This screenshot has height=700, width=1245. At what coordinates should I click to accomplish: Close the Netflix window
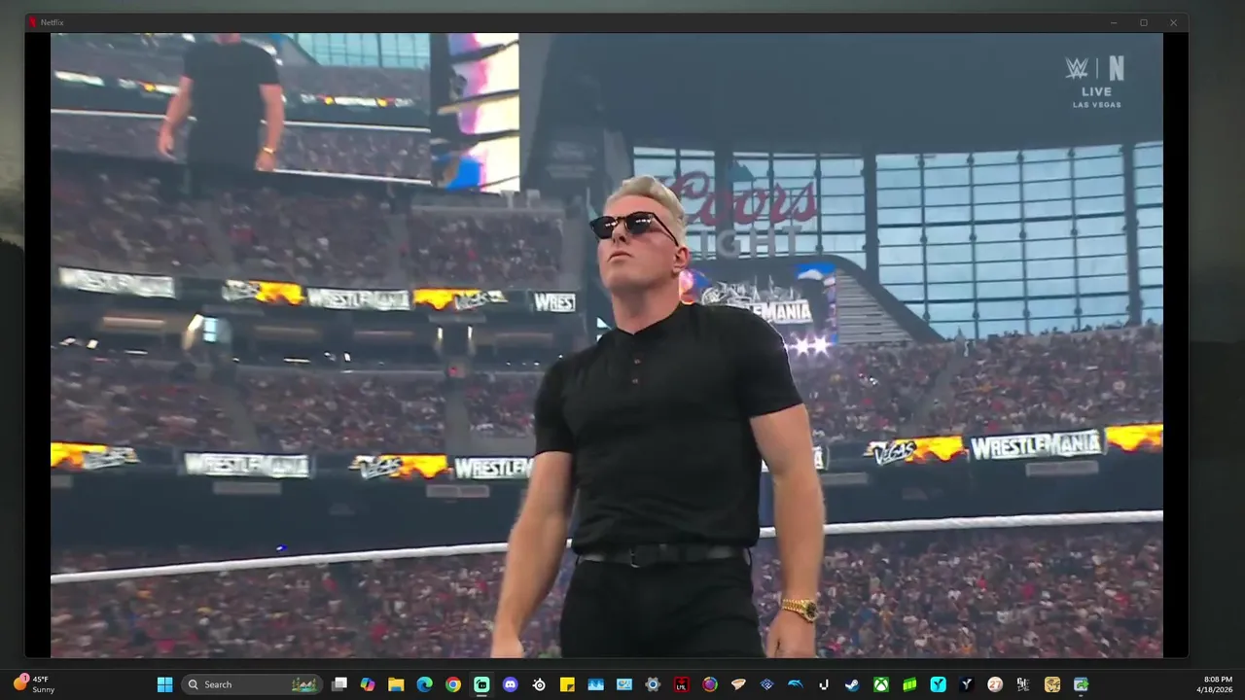(1173, 22)
